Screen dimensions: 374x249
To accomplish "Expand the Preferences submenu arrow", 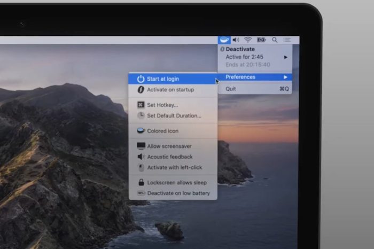I will [x=286, y=77].
